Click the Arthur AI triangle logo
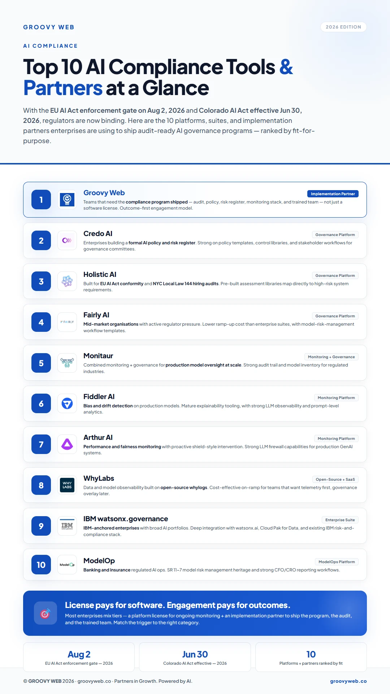This screenshot has height=694, width=390. pos(67,444)
